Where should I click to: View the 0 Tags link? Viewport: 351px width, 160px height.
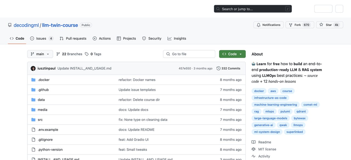(x=93, y=54)
